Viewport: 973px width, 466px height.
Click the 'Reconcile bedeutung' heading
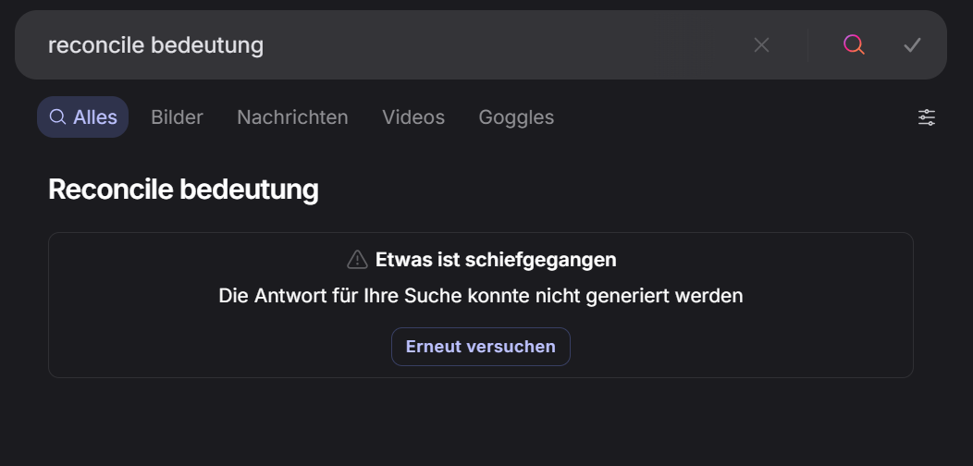(x=183, y=190)
